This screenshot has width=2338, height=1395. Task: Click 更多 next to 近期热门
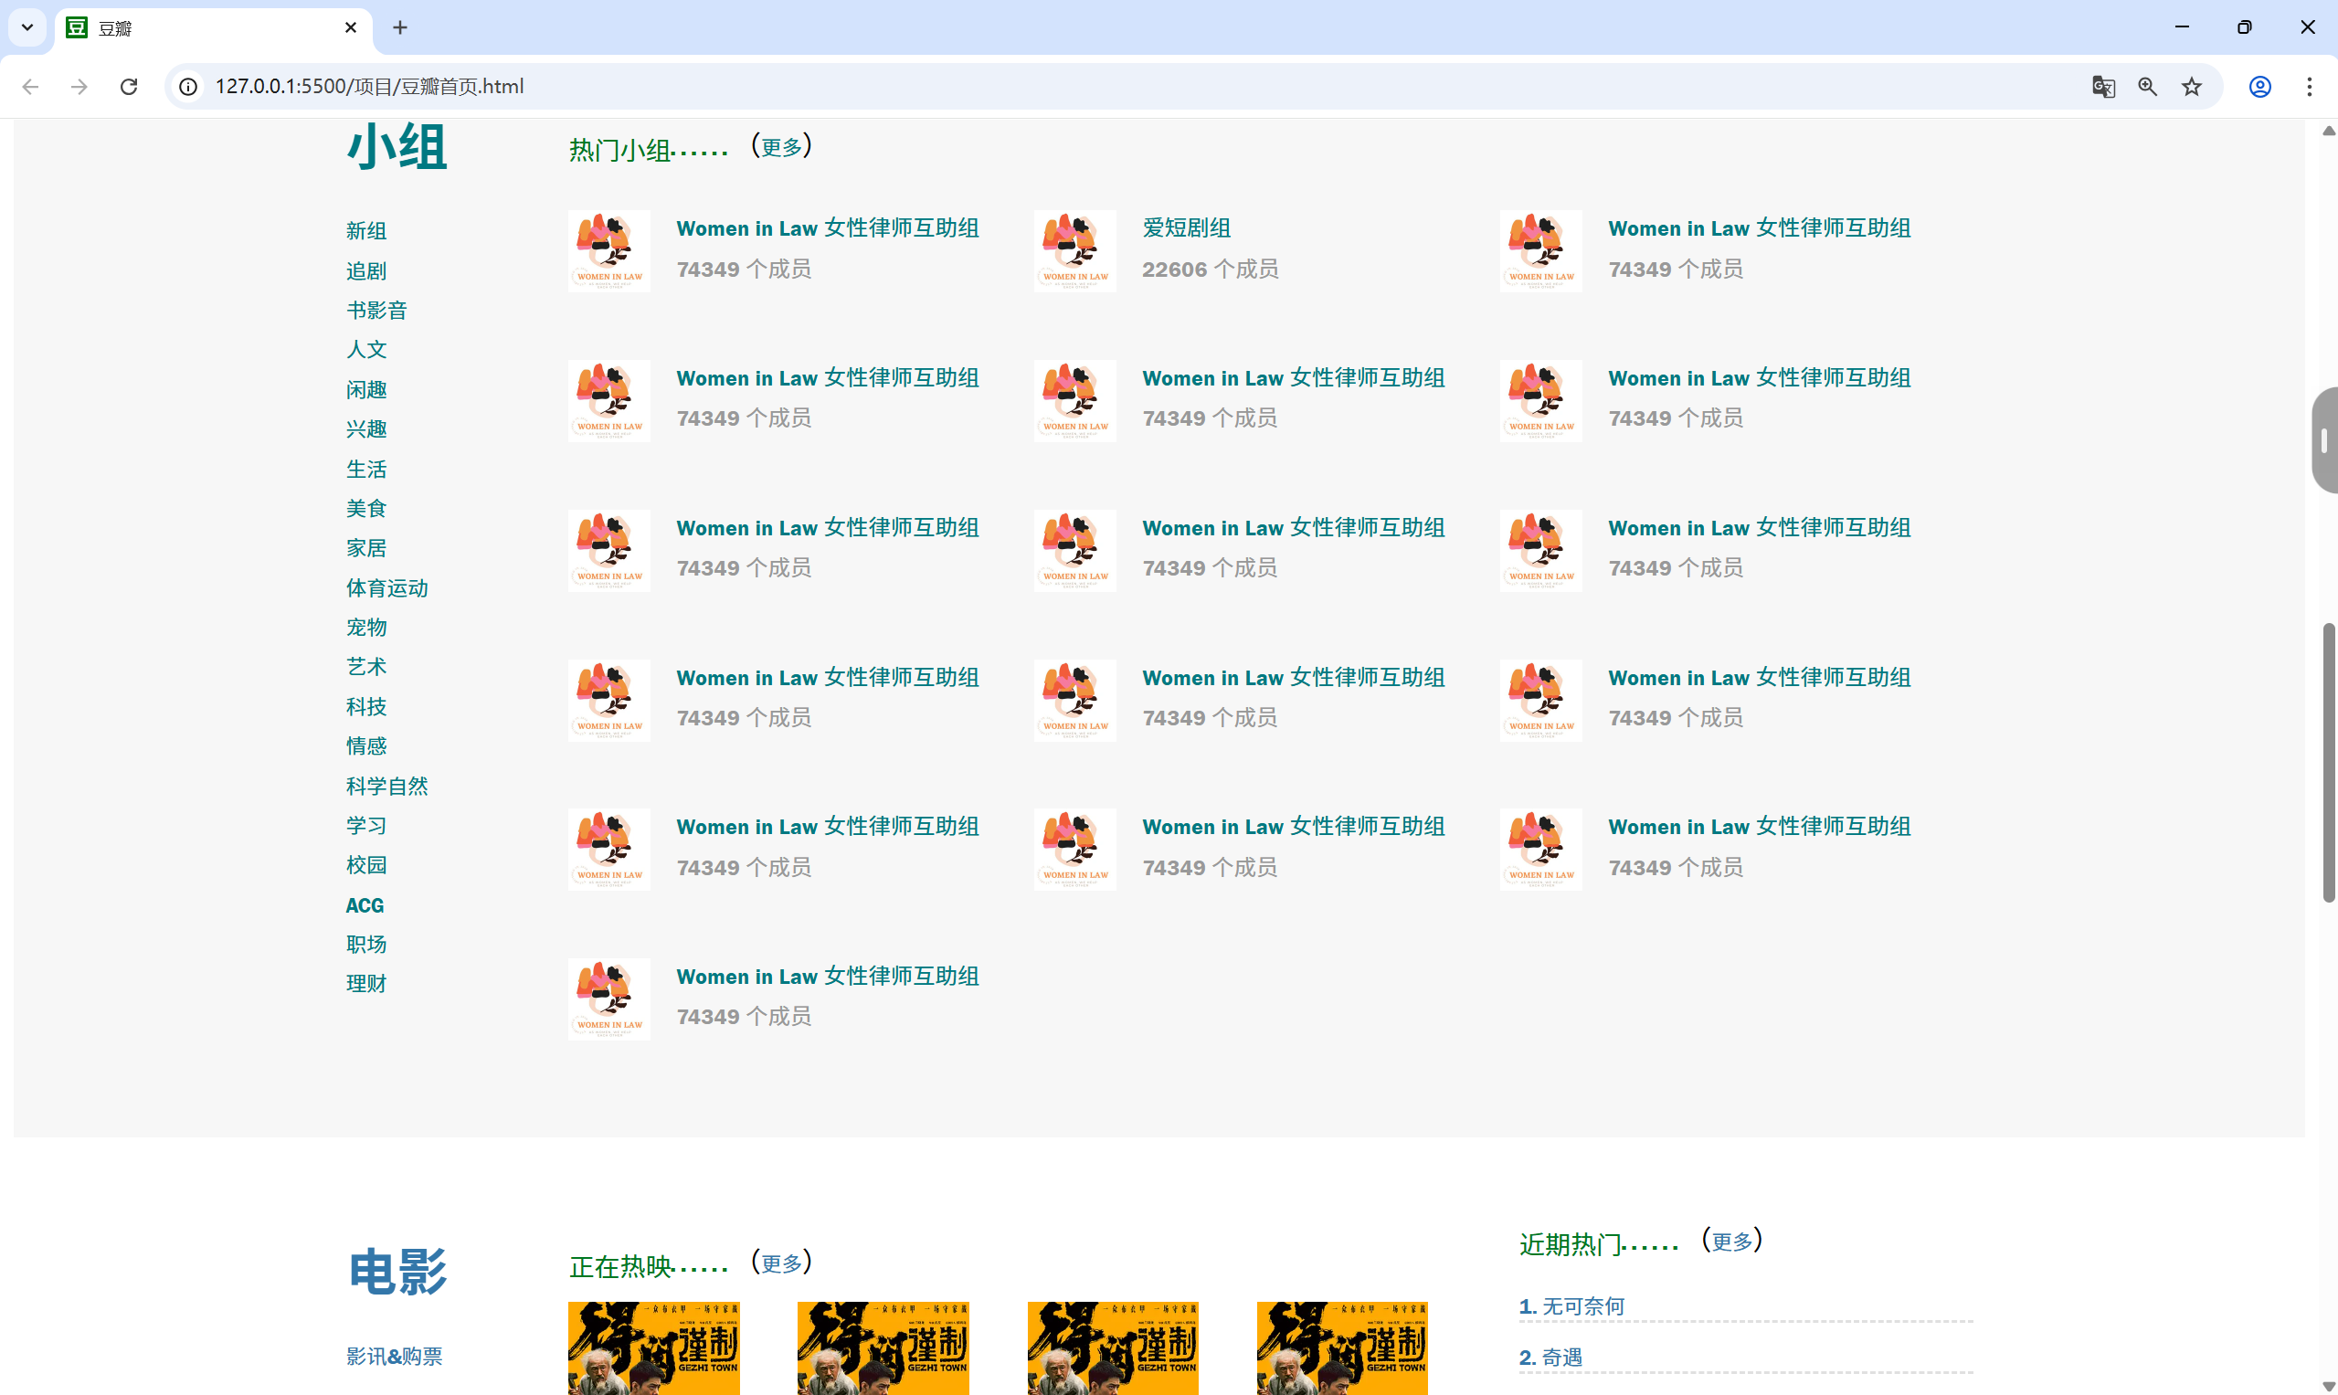pos(1731,1242)
